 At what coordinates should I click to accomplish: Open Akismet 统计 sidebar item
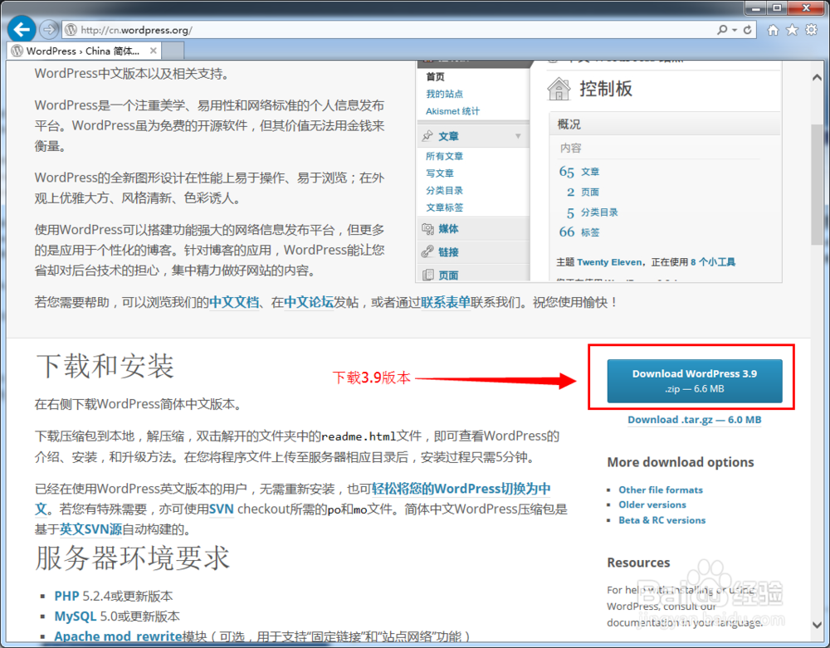452,111
